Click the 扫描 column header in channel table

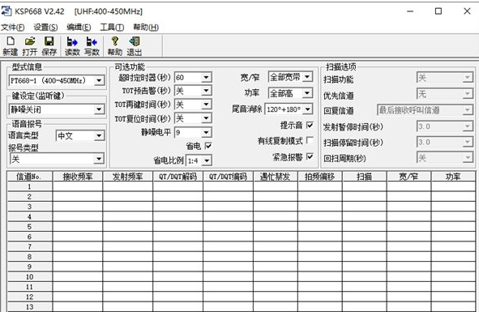[x=365, y=177]
